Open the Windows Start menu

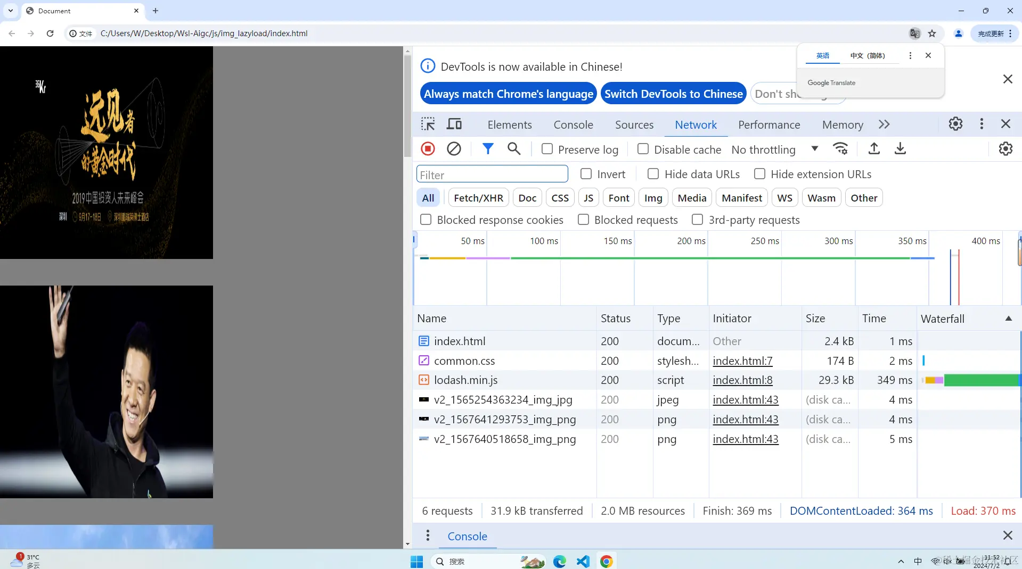tap(416, 561)
